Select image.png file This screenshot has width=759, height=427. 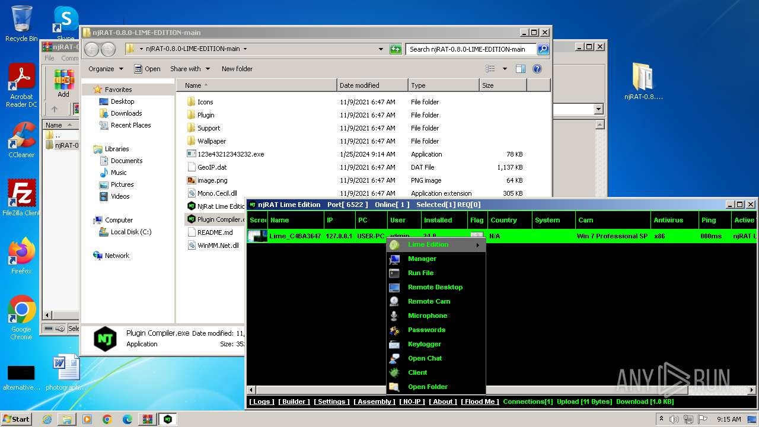[207, 180]
